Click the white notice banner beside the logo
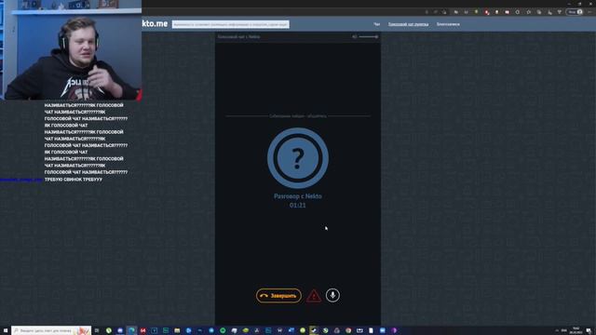This screenshot has width=596, height=335. pyautogui.click(x=230, y=24)
